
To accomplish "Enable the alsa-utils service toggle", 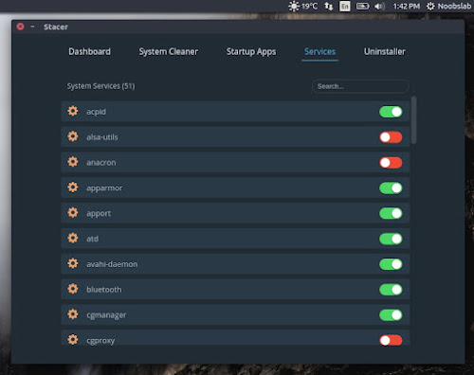I will [x=391, y=137].
